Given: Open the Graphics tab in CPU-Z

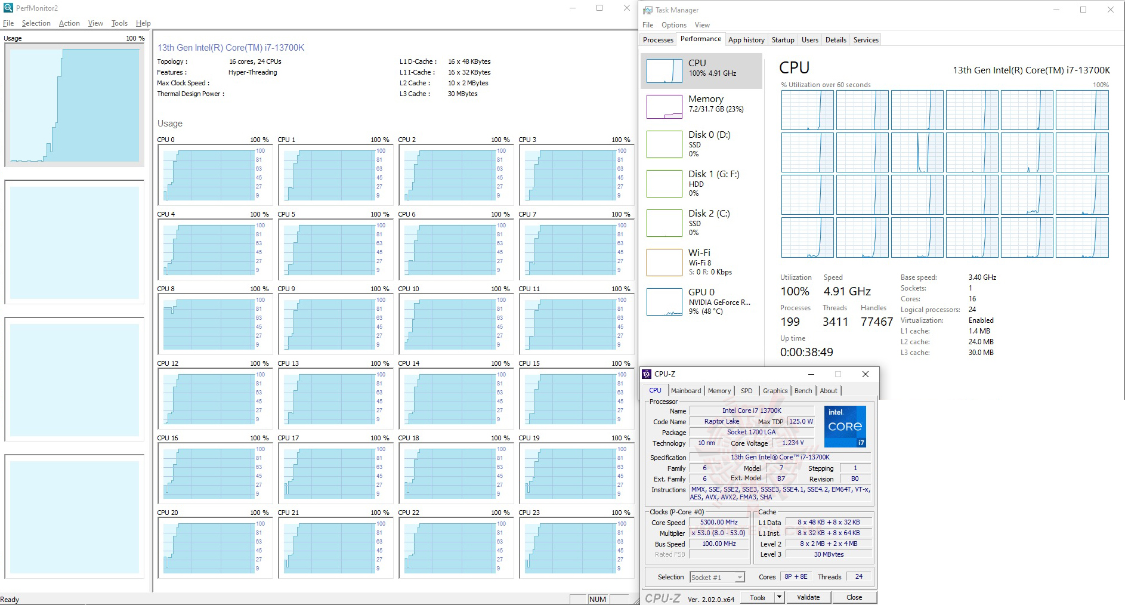Looking at the screenshot, I should click(x=775, y=391).
